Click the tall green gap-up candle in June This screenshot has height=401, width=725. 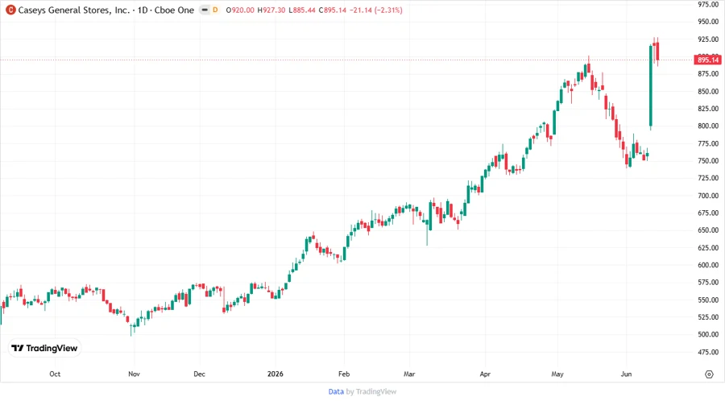click(651, 86)
